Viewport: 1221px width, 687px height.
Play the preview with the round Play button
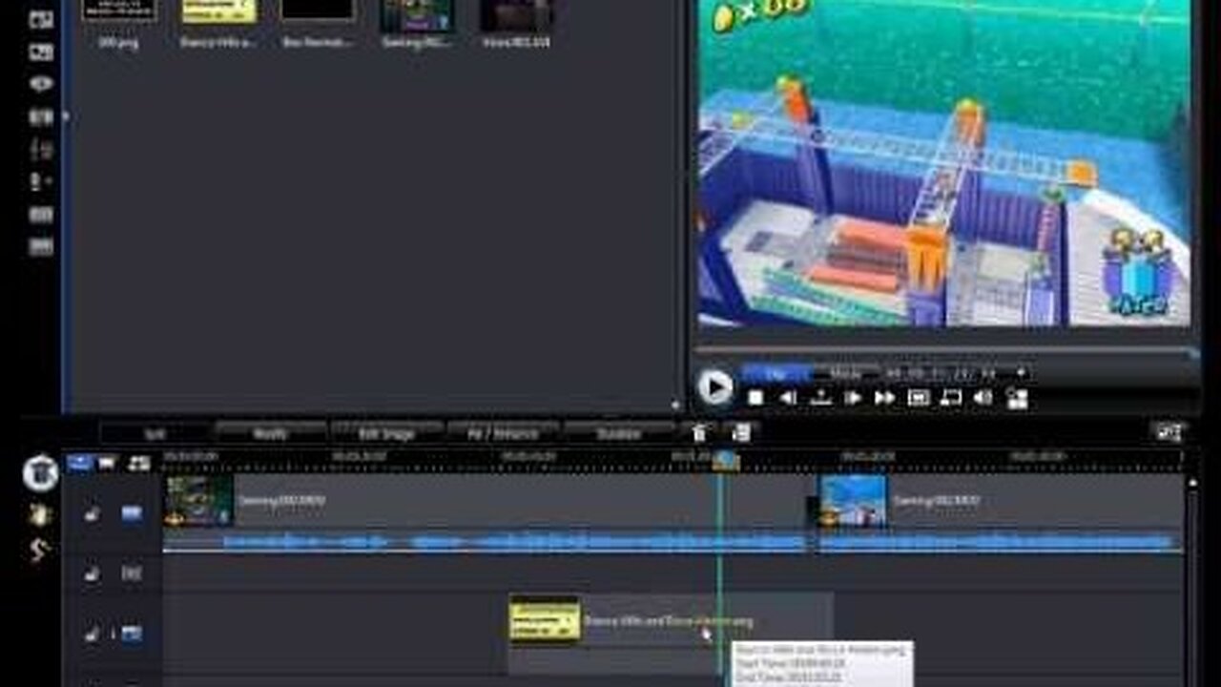(714, 386)
